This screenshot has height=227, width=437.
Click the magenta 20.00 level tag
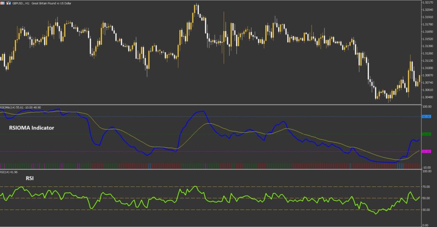pyautogui.click(x=426, y=151)
